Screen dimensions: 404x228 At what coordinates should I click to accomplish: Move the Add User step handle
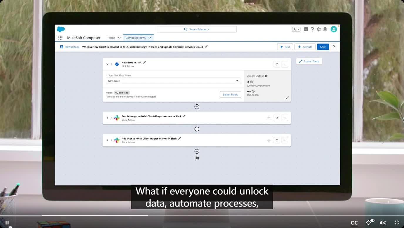point(269,140)
